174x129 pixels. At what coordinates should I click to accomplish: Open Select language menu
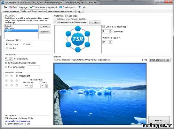pos(20,7)
